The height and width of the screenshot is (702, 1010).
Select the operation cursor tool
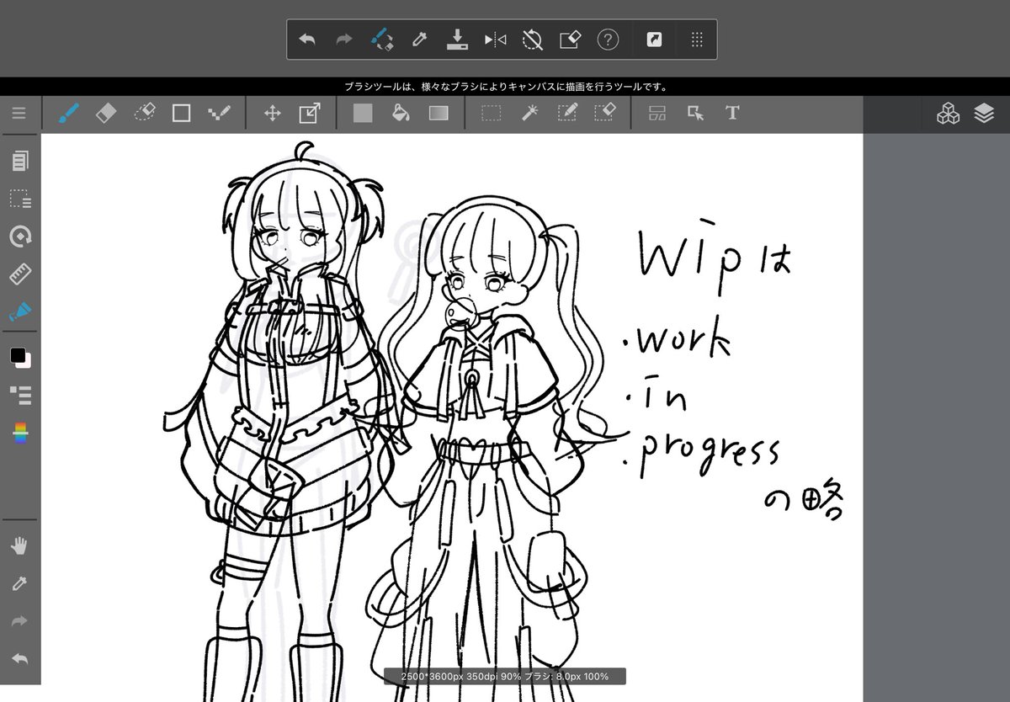coord(695,113)
